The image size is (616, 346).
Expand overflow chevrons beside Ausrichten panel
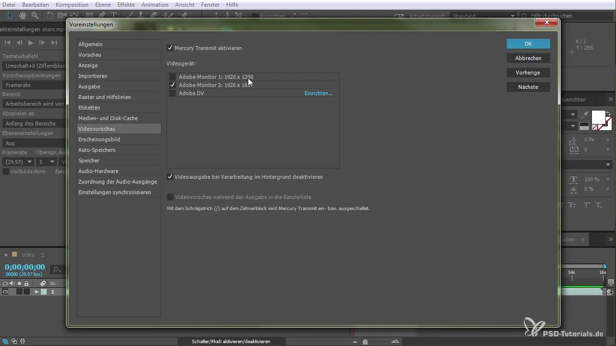(x=611, y=99)
